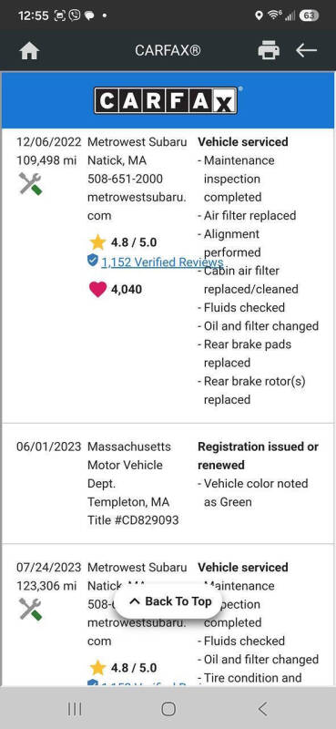This screenshot has height=729, width=336.
Task: Tap the service wrench icon for 07/24/2023
Action: 30,609
